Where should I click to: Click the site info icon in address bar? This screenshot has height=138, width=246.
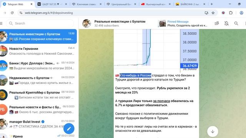tap(21, 13)
